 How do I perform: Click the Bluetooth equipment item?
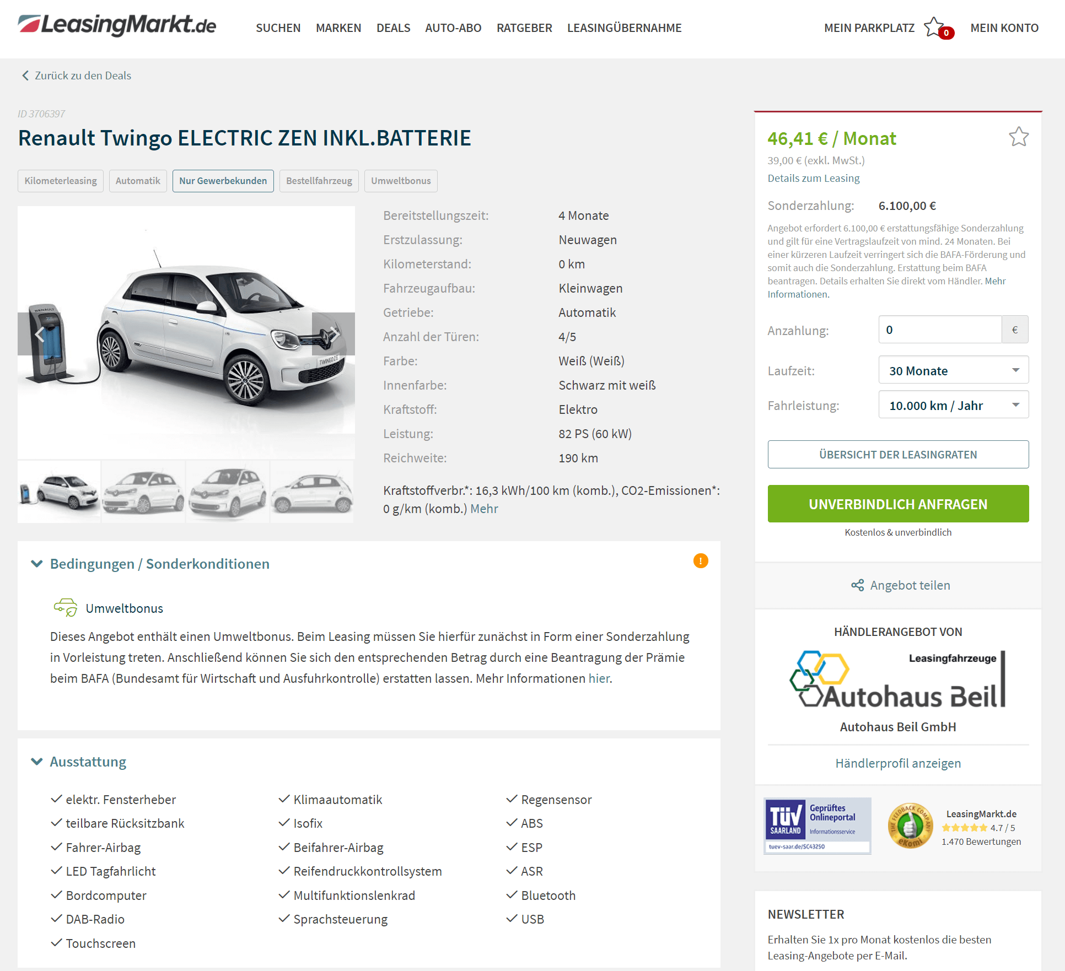coord(548,896)
